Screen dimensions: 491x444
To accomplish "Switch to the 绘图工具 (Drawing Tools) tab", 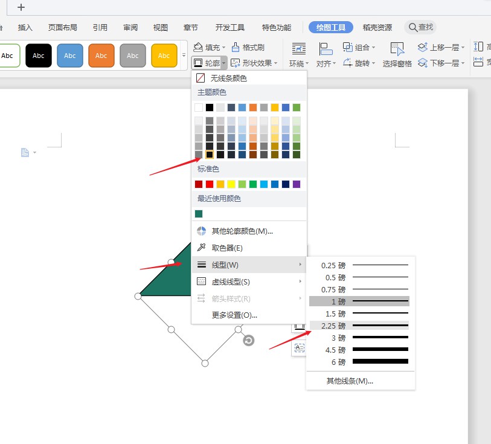I will [x=330, y=27].
